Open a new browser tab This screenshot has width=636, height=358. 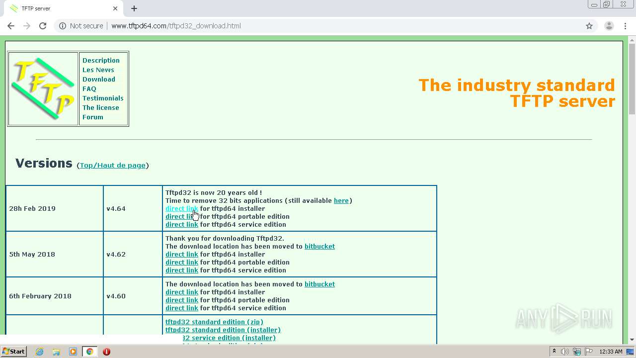134,8
